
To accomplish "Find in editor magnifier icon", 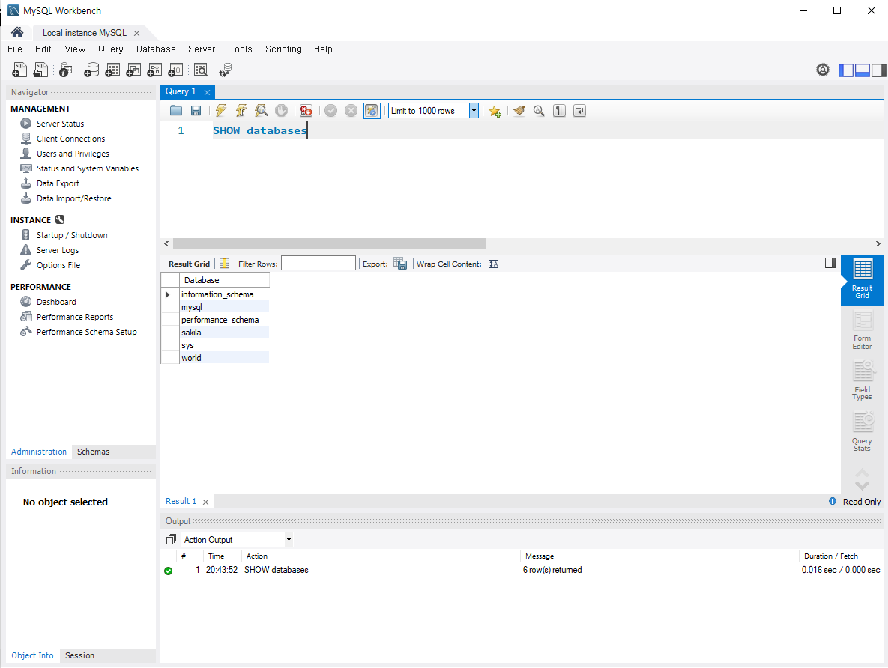I will coord(539,110).
